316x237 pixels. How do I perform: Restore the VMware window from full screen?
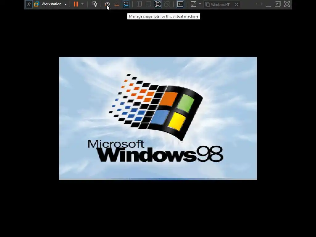pos(278,4)
